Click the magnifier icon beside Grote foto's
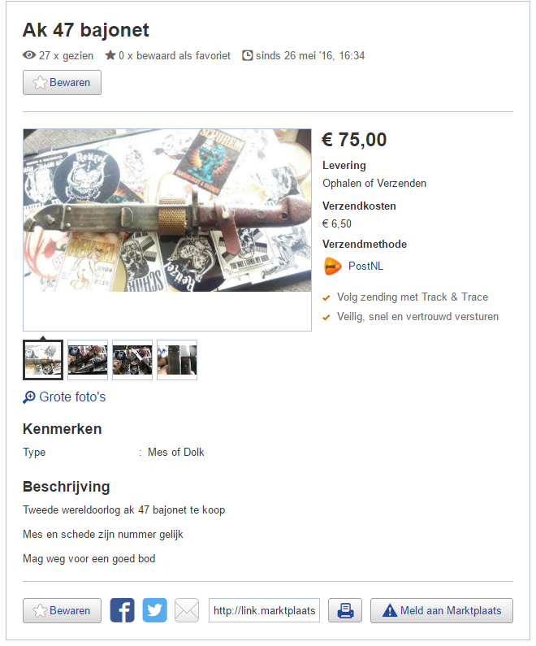The image size is (536, 646). pyautogui.click(x=28, y=397)
